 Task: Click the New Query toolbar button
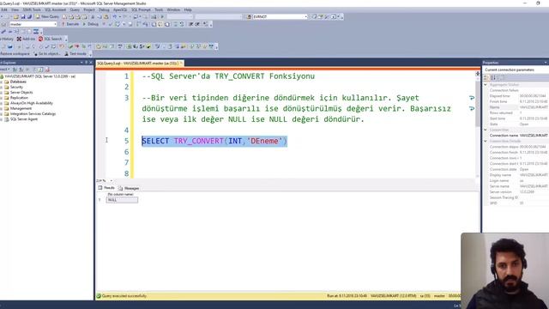(47, 16)
